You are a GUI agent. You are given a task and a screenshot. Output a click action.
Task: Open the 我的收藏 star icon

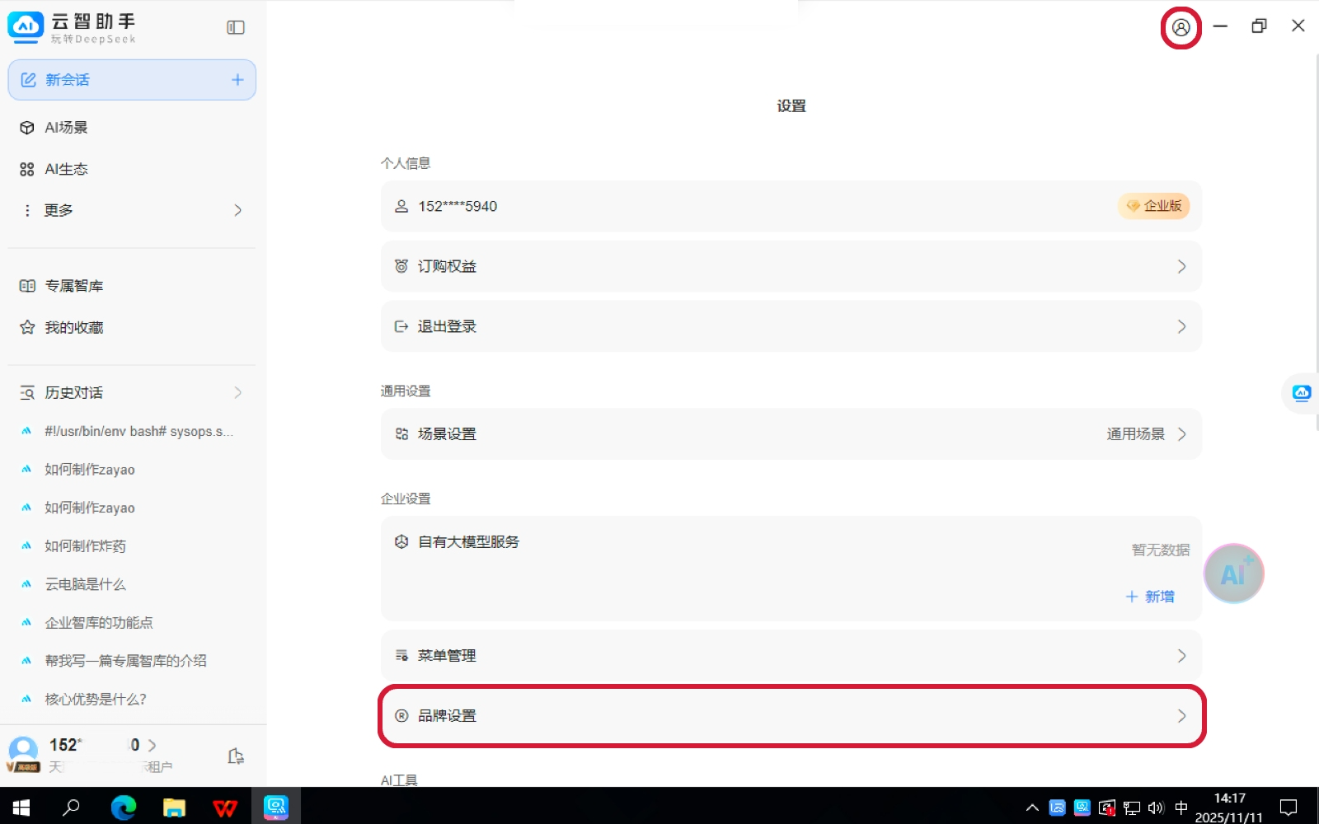click(x=27, y=327)
